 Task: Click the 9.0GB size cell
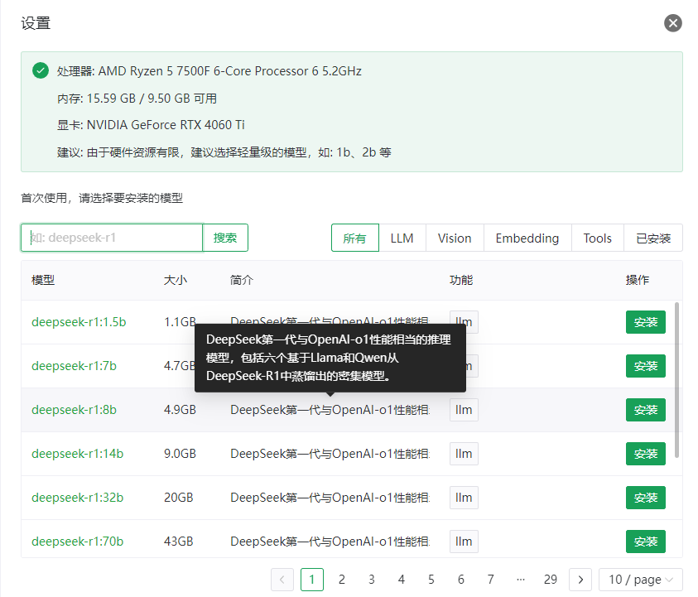pos(180,454)
